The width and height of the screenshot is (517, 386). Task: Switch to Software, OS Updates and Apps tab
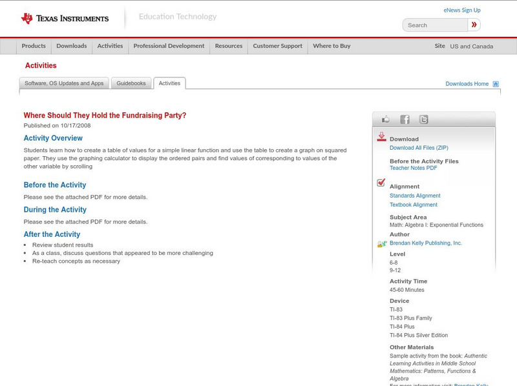(64, 83)
